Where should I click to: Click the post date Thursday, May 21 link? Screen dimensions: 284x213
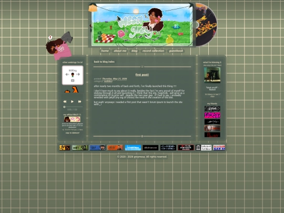pos(115,78)
